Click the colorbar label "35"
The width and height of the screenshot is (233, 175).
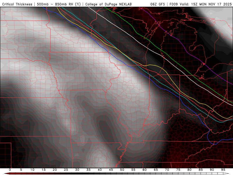click(89, 170)
